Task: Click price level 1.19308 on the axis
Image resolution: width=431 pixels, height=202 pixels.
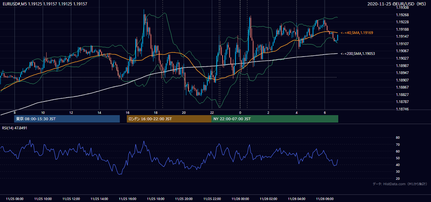Action: [403, 7]
